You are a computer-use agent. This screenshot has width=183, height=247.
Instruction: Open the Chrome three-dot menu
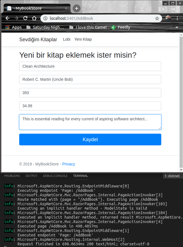[177, 18]
